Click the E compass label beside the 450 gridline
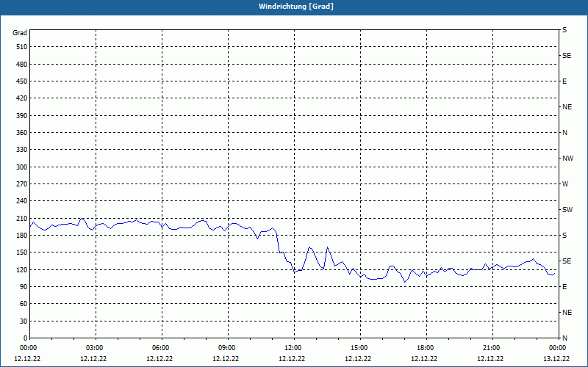Viewport: 588px width, 367px height. click(564, 81)
